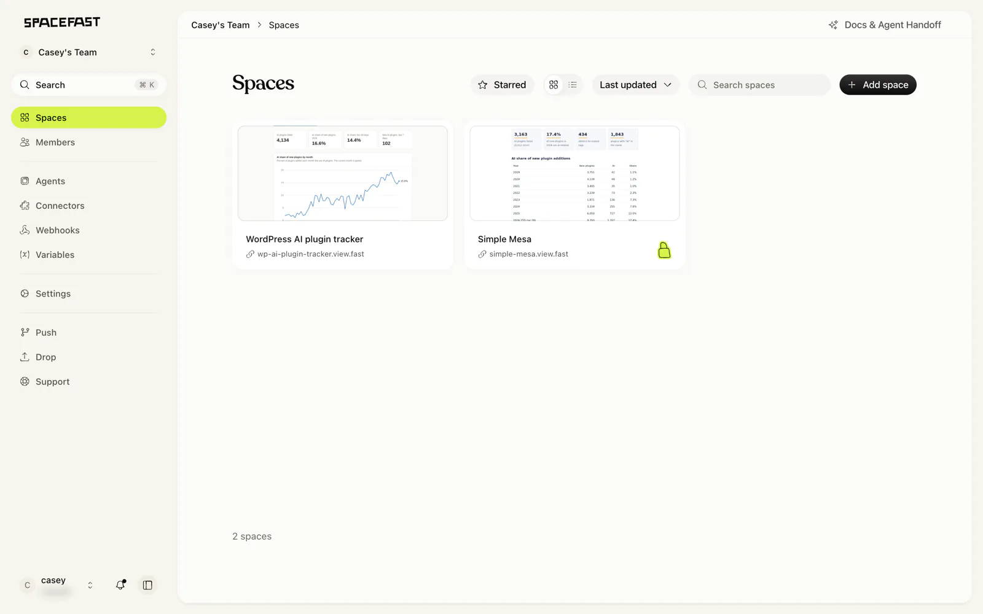The width and height of the screenshot is (983, 614).
Task: Open the Last updated sort dropdown
Action: [635, 85]
